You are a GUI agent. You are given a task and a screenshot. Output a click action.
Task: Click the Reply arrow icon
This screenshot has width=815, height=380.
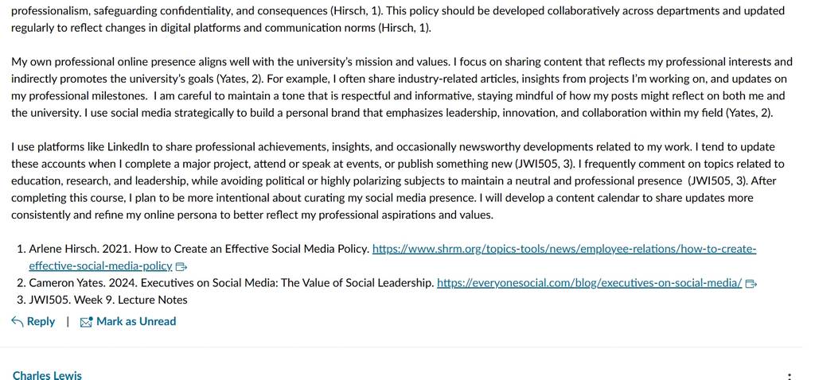coord(18,322)
